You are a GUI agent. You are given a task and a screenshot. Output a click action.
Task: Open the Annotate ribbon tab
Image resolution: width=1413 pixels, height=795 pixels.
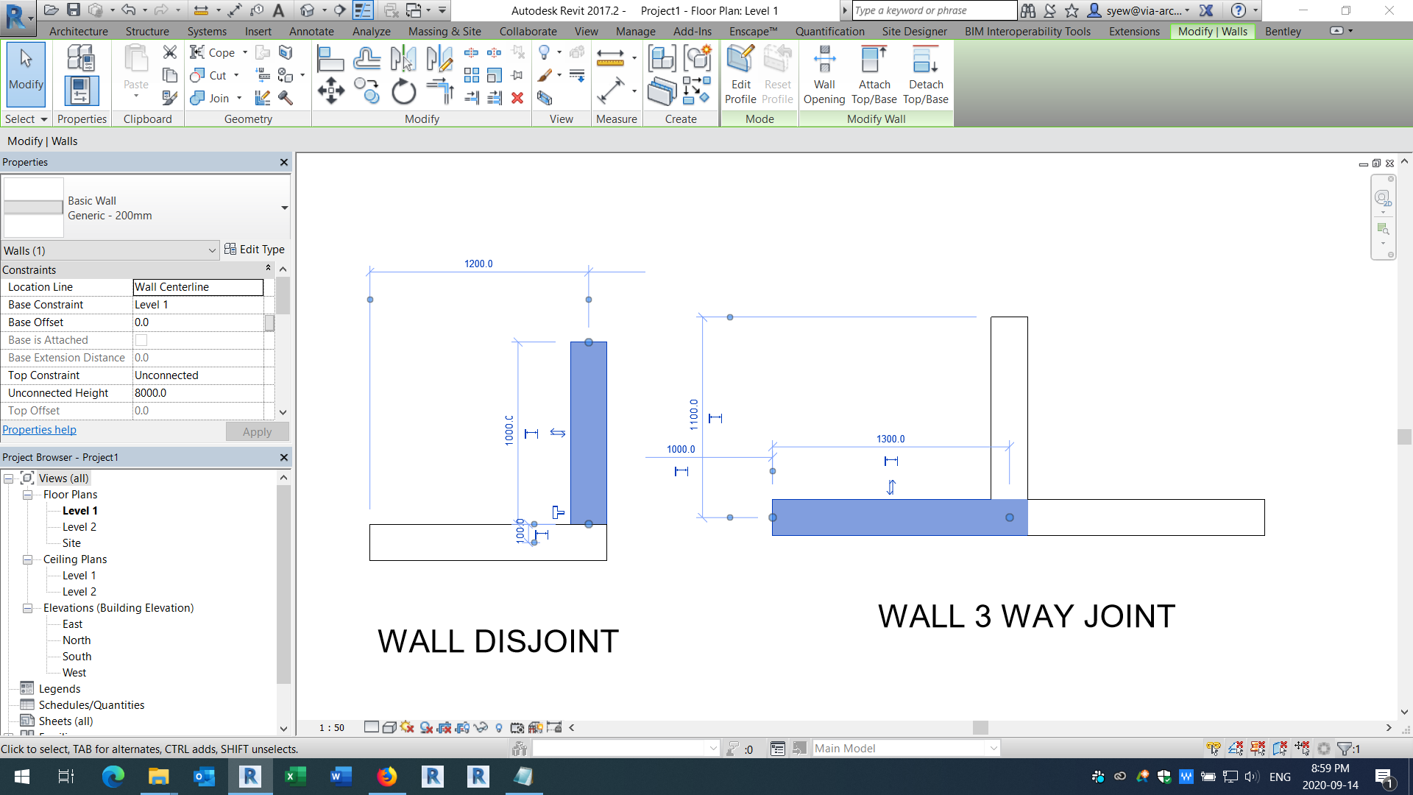tap(311, 31)
